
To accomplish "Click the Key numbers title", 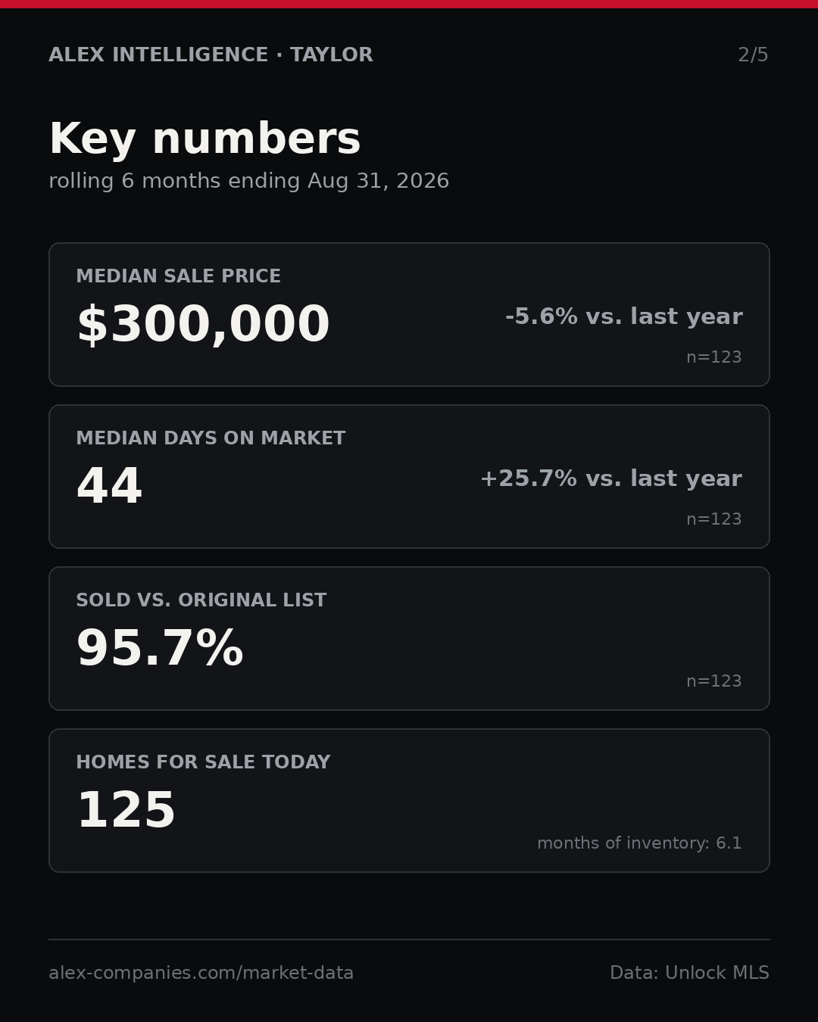I will point(204,139).
